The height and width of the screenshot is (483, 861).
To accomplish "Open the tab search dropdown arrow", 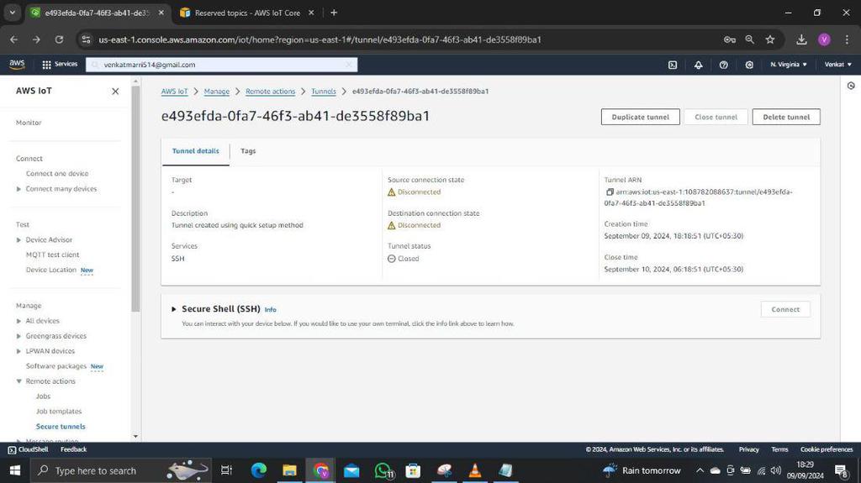I will [x=12, y=13].
